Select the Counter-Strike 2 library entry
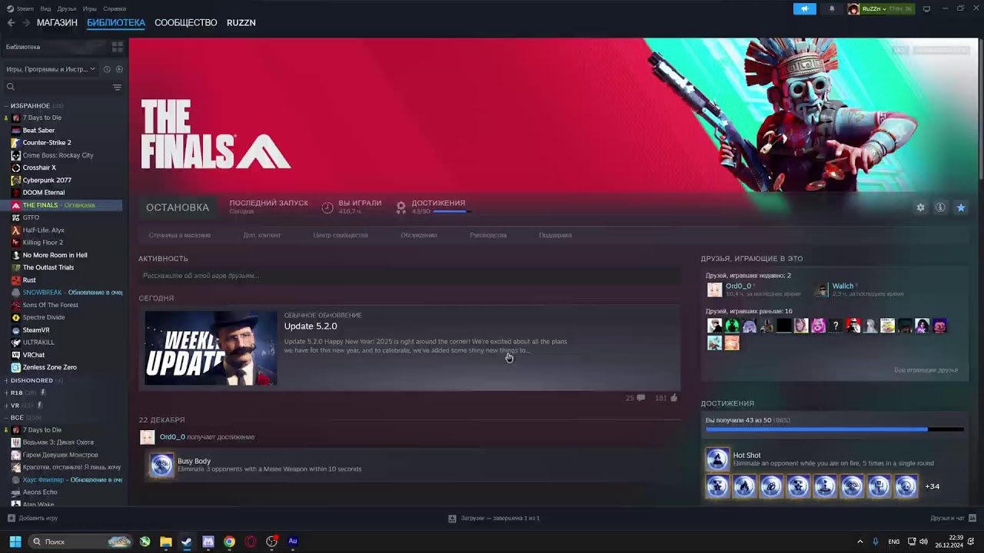The image size is (984, 553). pyautogui.click(x=46, y=143)
